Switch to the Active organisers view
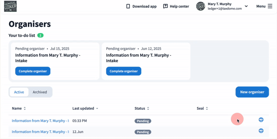 coord(19,92)
